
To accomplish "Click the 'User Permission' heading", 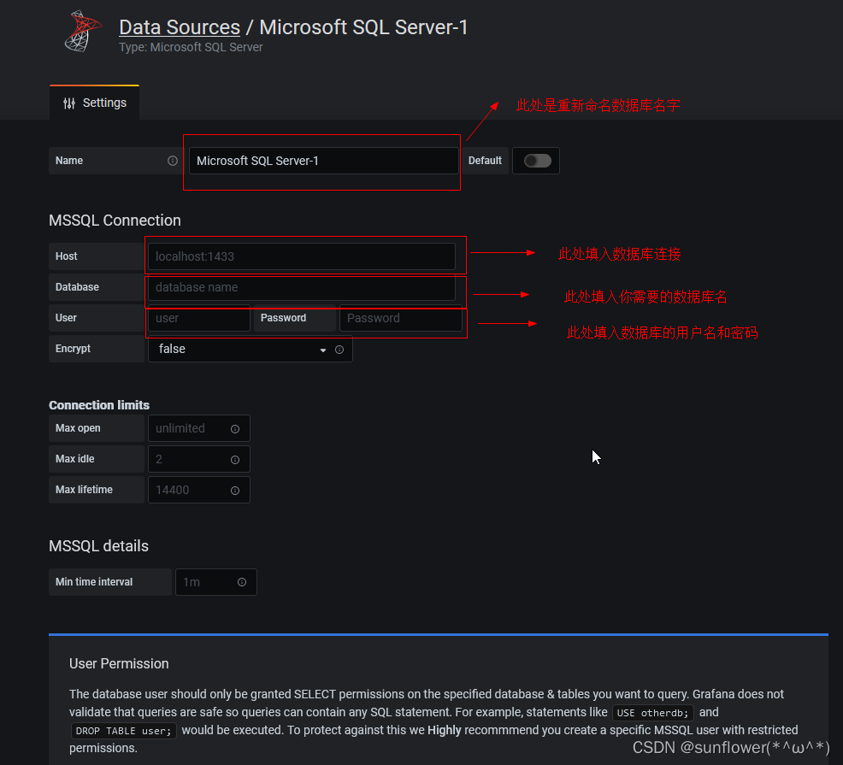I will pos(119,663).
